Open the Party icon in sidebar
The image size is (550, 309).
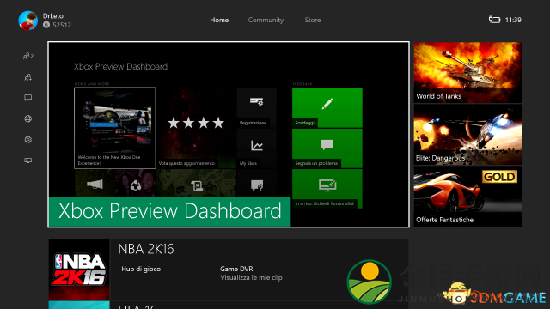click(x=28, y=77)
